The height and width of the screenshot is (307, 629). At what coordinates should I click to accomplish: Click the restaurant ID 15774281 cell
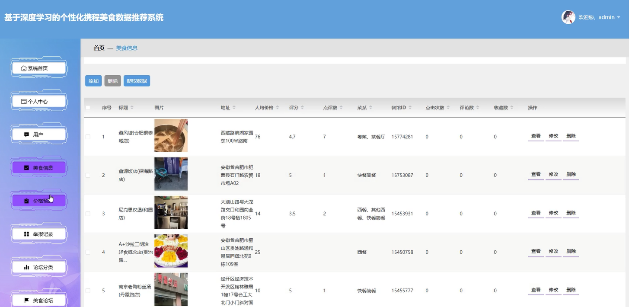click(x=402, y=137)
